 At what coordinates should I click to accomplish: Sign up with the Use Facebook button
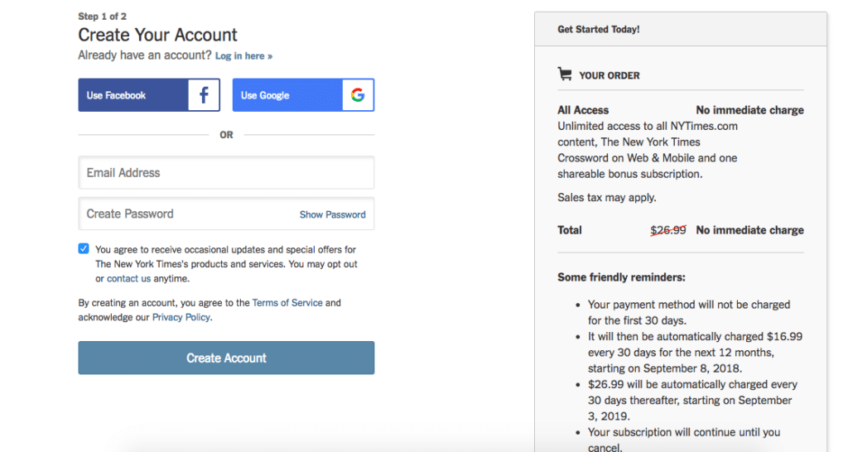pos(149,95)
